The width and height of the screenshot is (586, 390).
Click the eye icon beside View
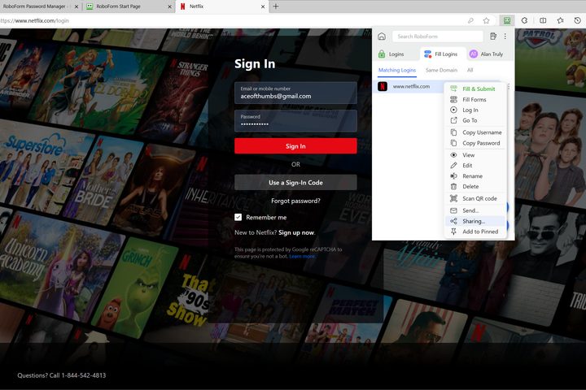point(453,155)
